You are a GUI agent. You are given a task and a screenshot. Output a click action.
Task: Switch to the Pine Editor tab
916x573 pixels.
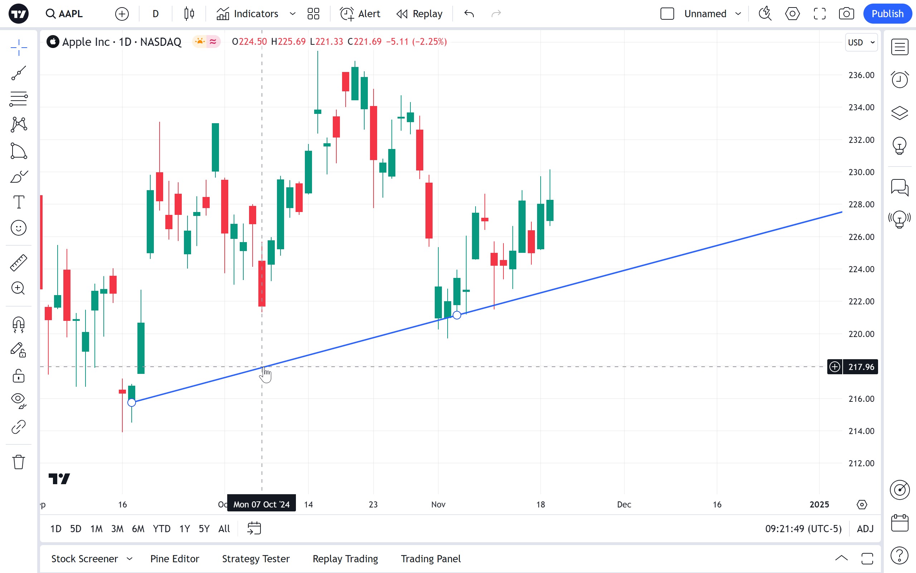(x=175, y=559)
